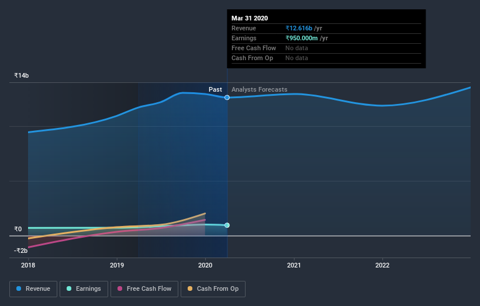
Task: Toggle the Cash From Op legend series
Action: 213,289
